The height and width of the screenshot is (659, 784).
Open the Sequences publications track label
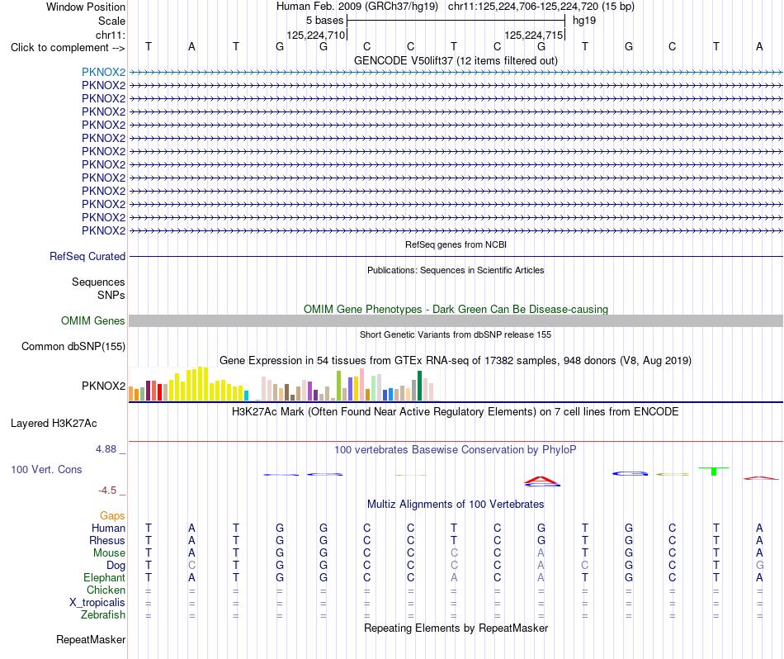98,282
